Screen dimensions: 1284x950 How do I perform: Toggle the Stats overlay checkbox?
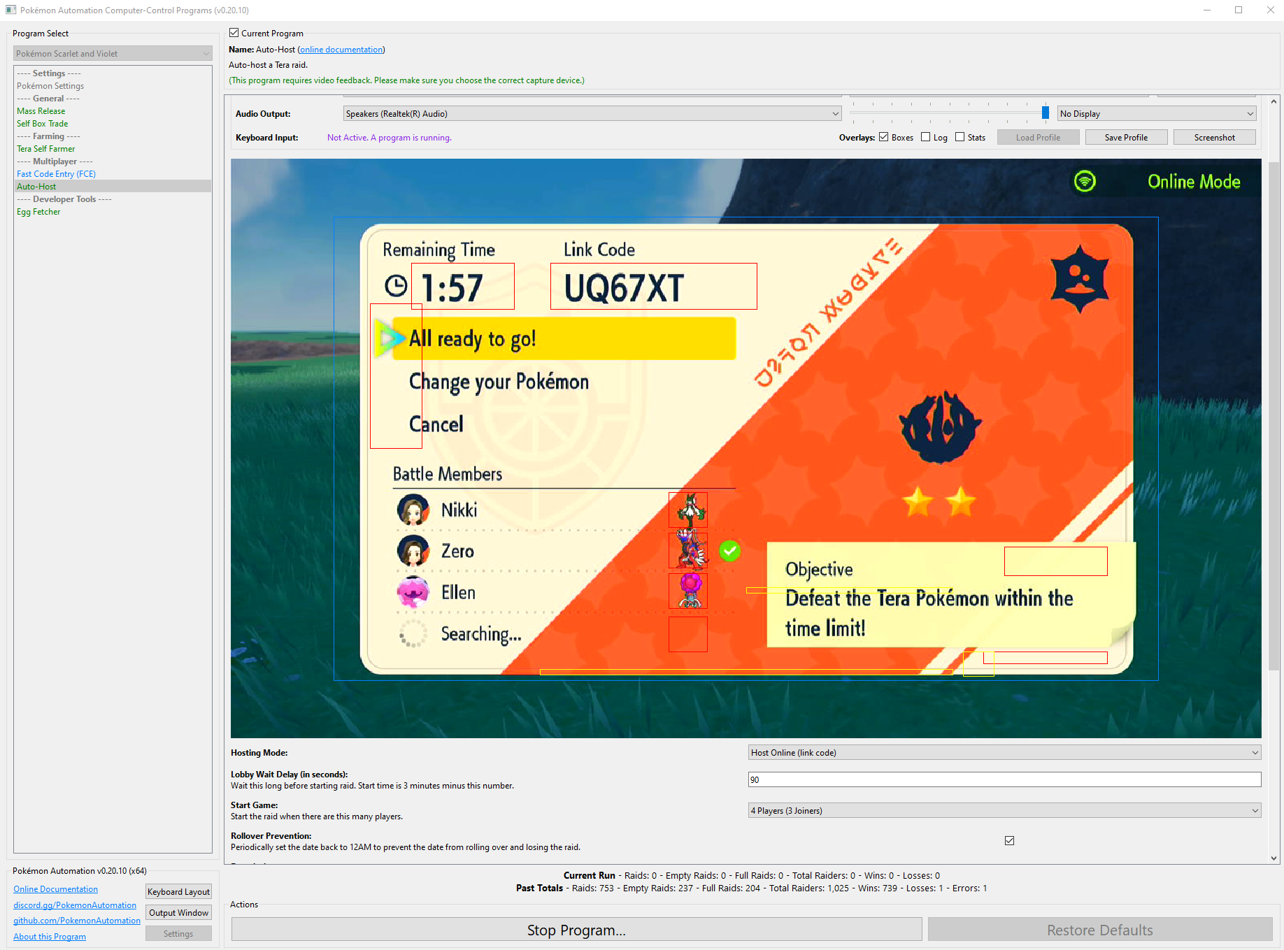tap(960, 138)
